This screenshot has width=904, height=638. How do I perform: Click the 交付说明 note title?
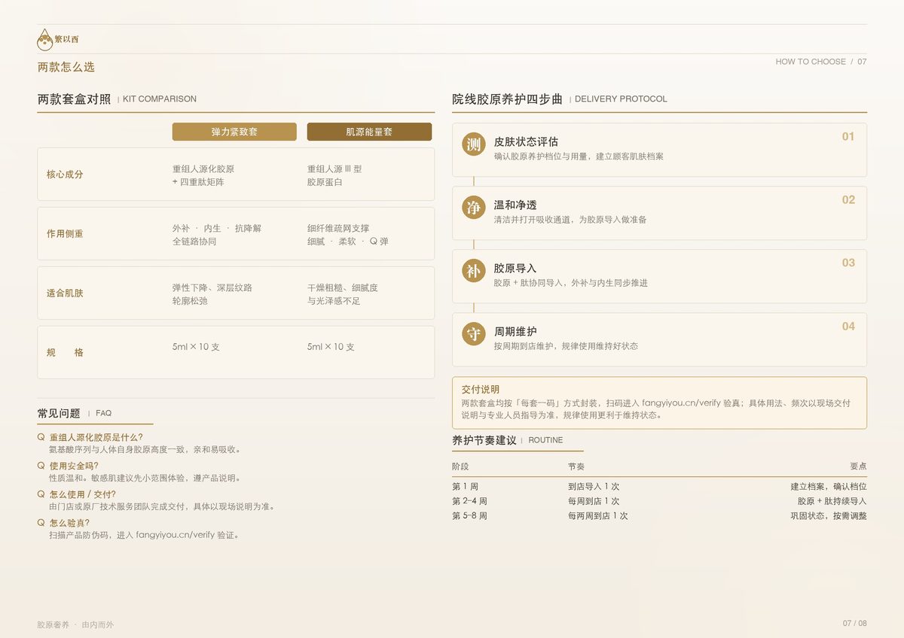pos(481,390)
